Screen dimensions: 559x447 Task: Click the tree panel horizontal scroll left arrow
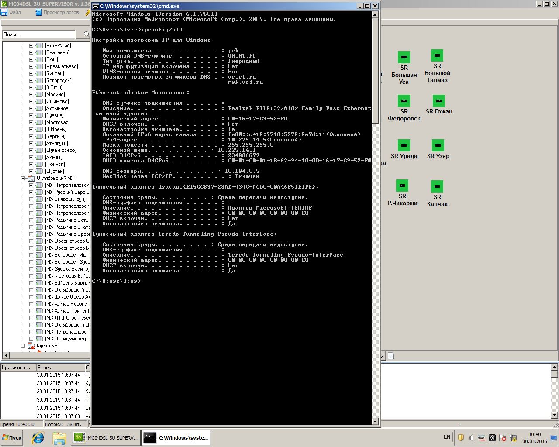(x=6, y=356)
